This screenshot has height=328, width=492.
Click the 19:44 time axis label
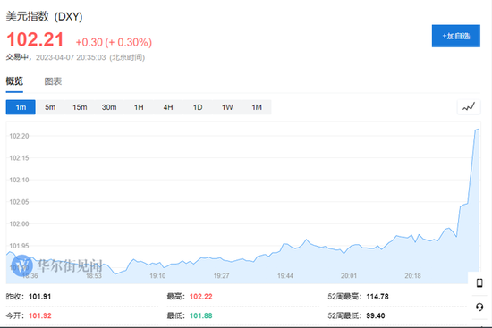pyautogui.click(x=285, y=275)
